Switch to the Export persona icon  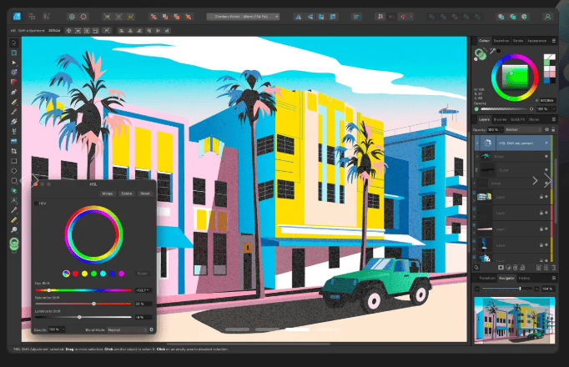[46, 17]
